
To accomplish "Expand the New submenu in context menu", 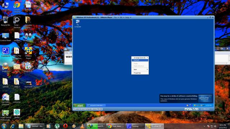I will [140, 70].
